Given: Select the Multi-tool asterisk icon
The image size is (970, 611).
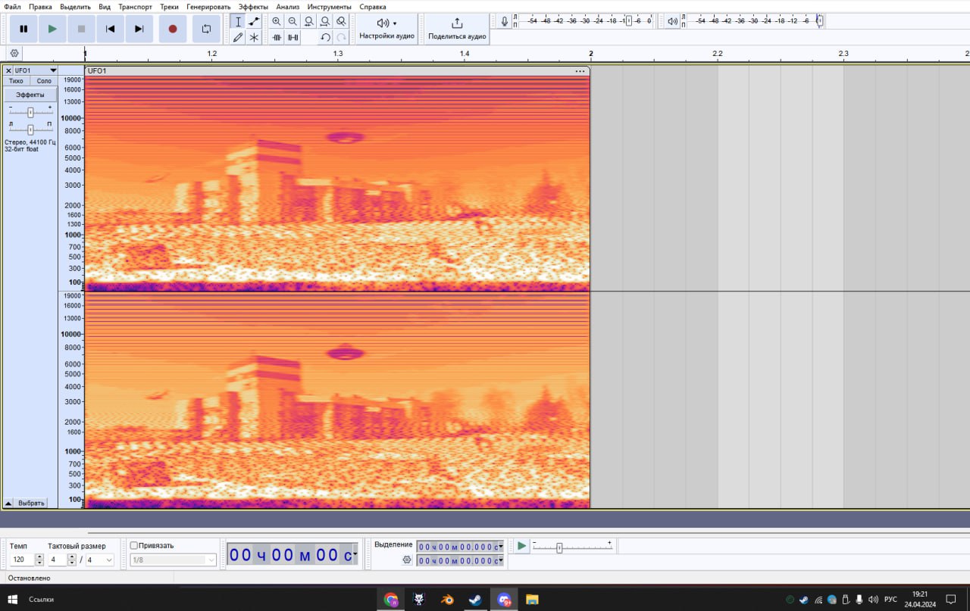Looking at the screenshot, I should pyautogui.click(x=254, y=37).
